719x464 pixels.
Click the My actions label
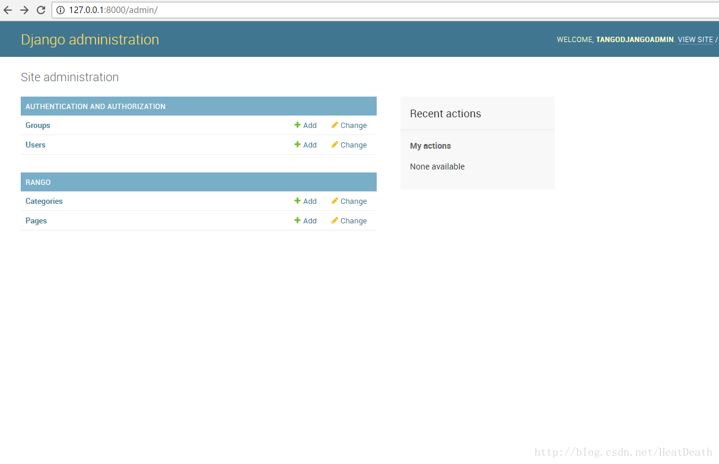[430, 146]
